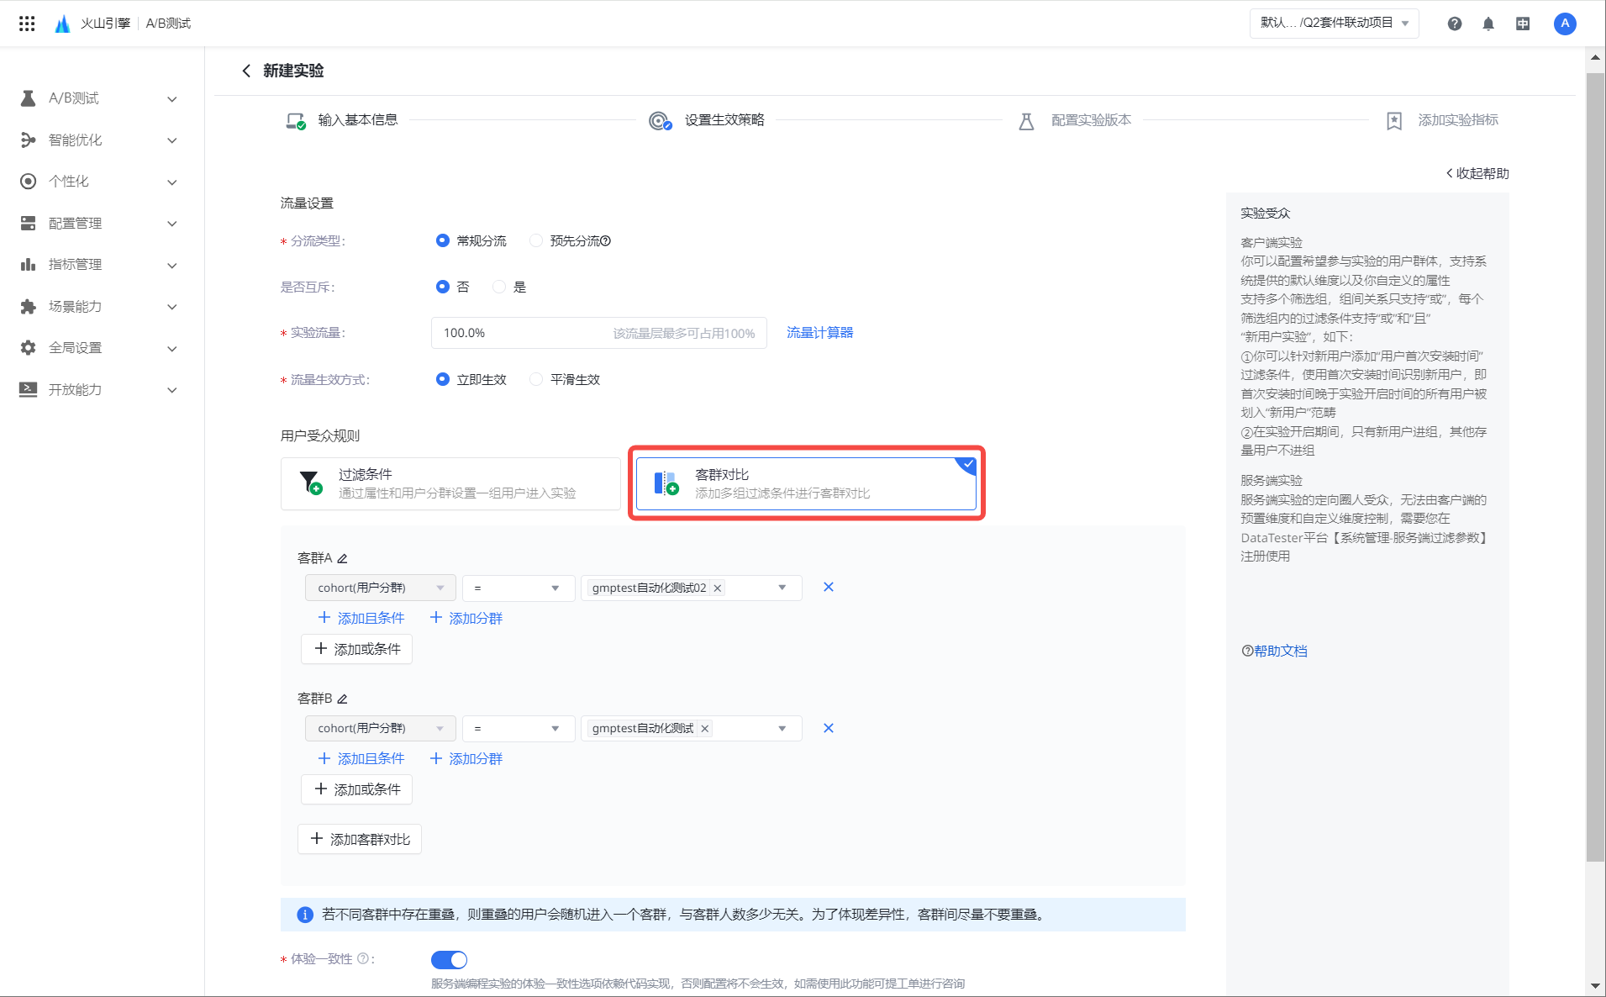Choose the 过滤条件 audience rule card
This screenshot has width=1606, height=997.
pyautogui.click(x=450, y=483)
